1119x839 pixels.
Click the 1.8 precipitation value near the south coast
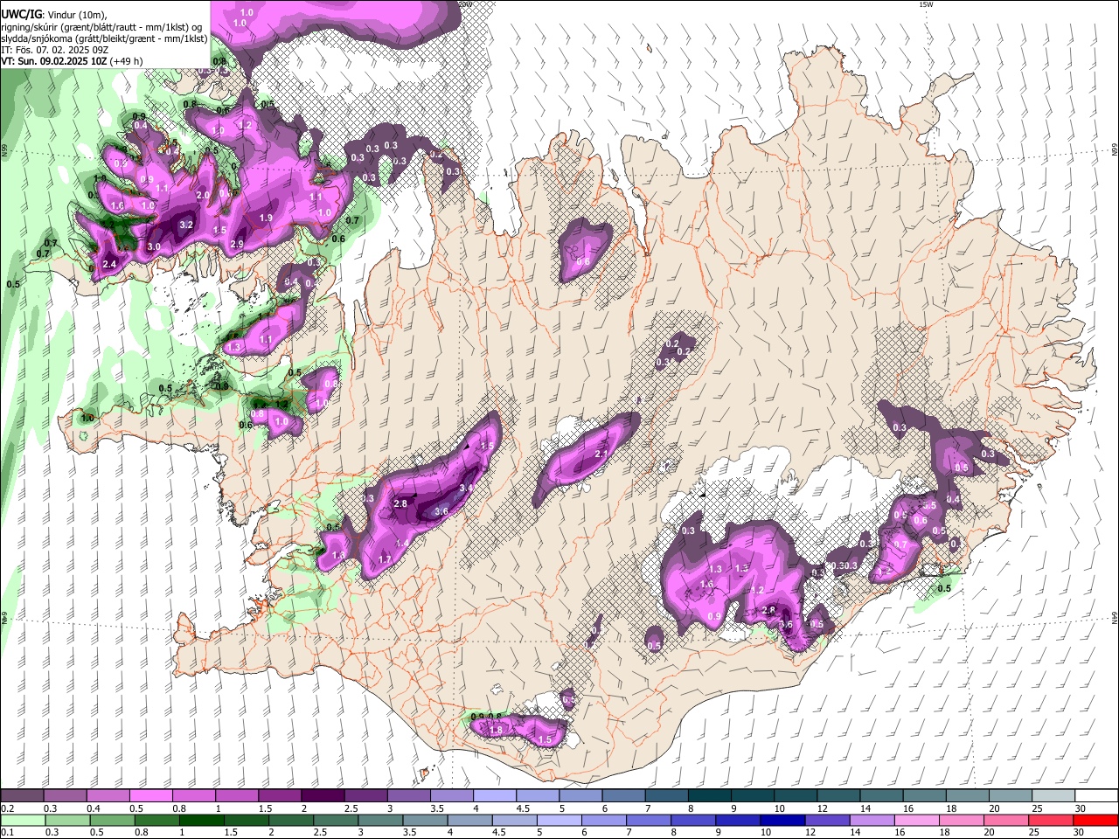(x=496, y=730)
